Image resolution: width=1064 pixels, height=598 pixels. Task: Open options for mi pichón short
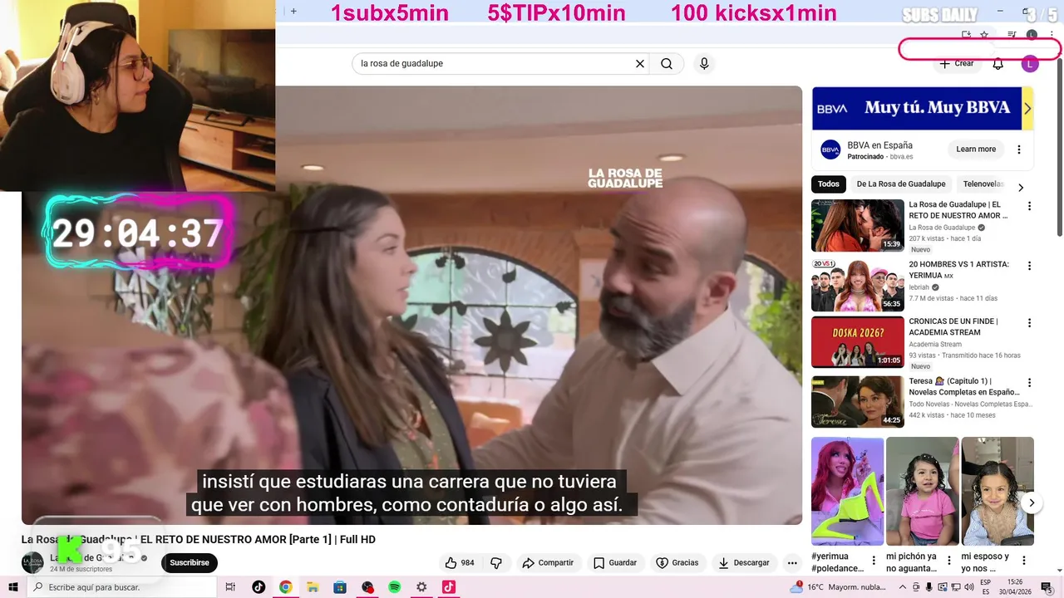click(x=949, y=561)
